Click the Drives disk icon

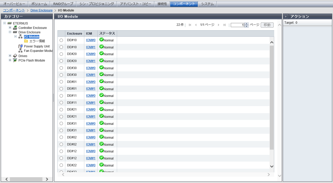click(15, 56)
